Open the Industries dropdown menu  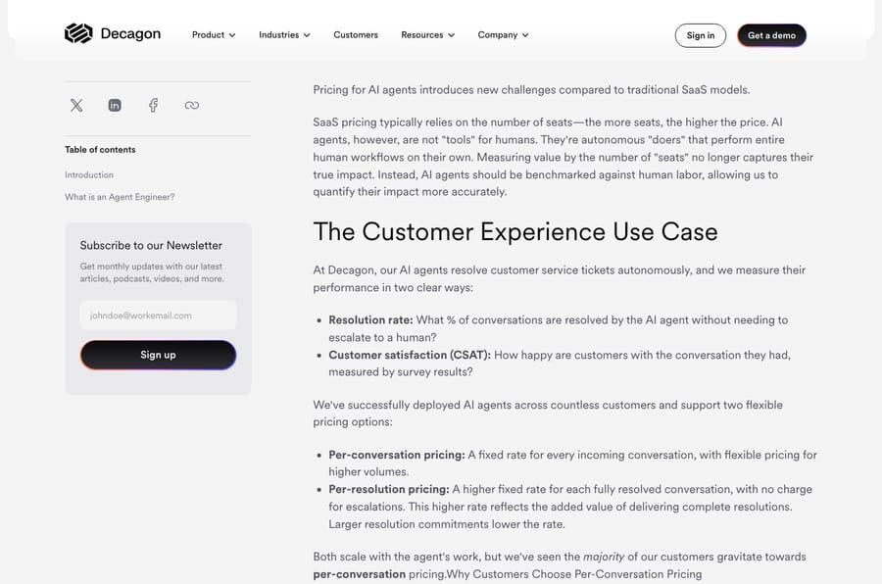coord(284,35)
